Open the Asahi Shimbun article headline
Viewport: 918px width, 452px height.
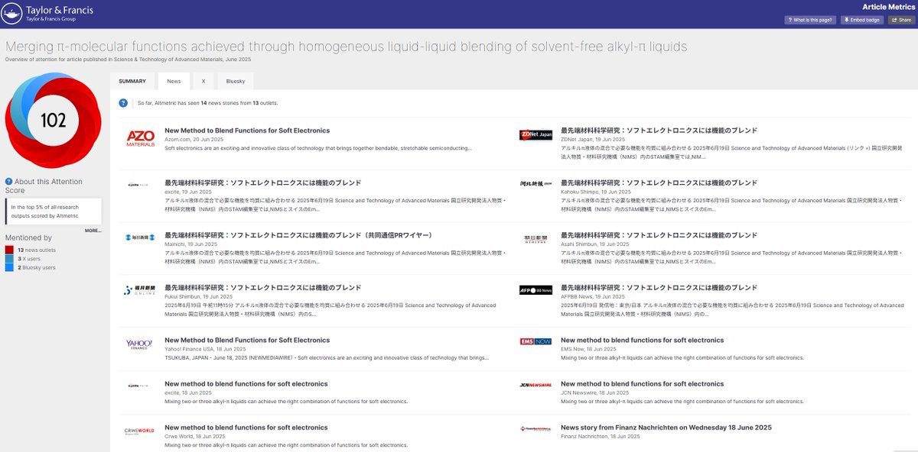tap(659, 235)
